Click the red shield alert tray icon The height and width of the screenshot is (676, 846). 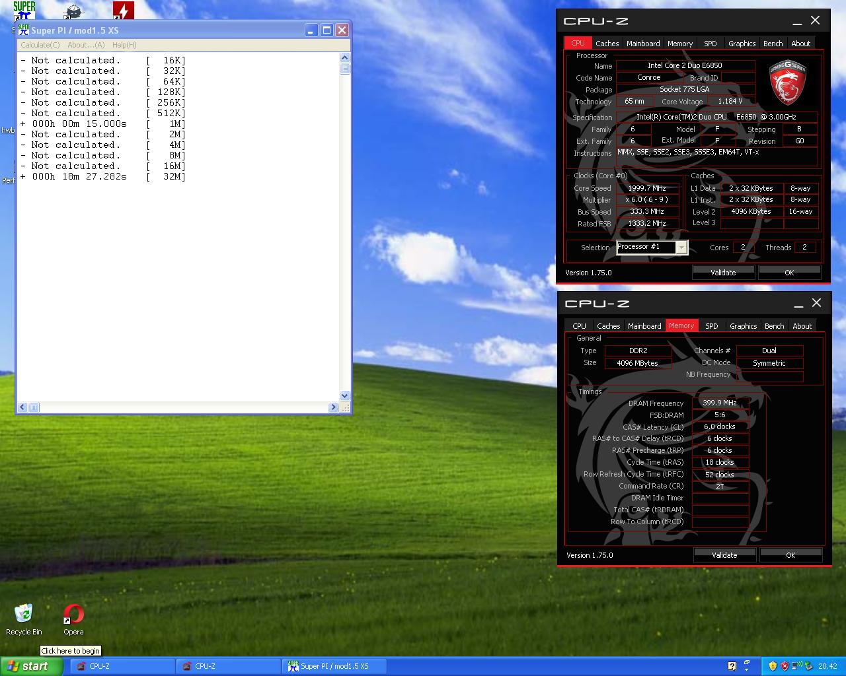(x=785, y=666)
